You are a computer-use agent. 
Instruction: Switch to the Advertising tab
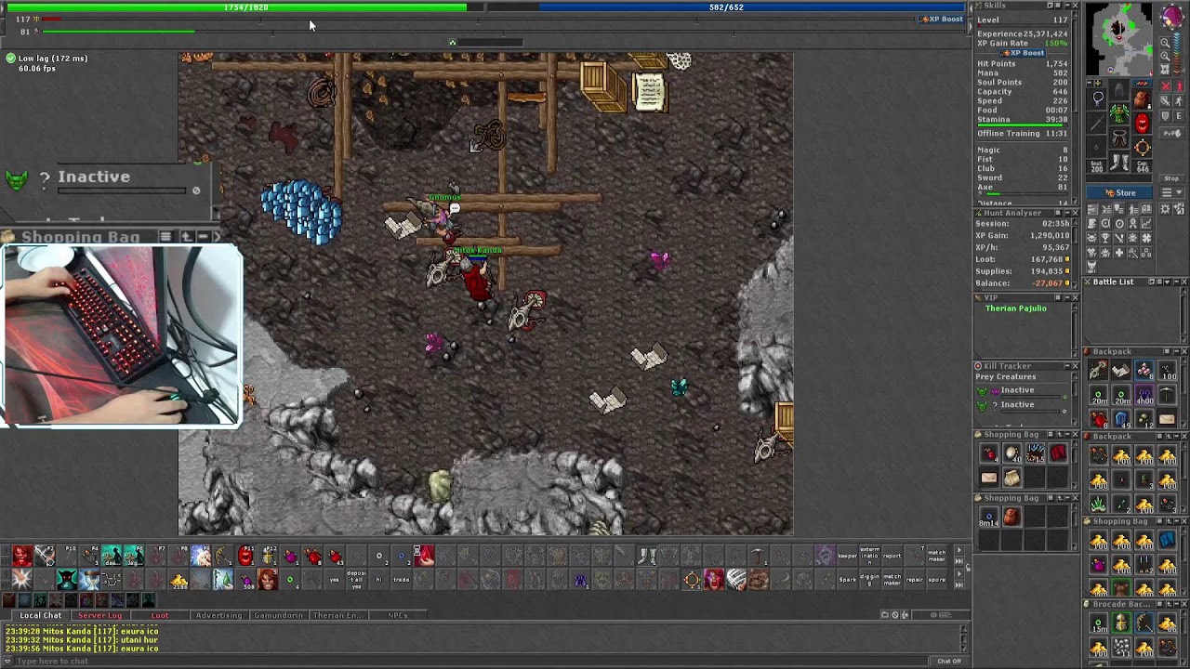coord(218,615)
